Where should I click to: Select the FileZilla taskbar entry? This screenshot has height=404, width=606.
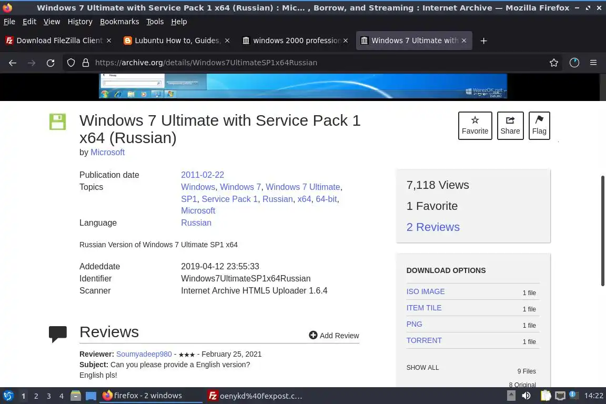click(255, 396)
